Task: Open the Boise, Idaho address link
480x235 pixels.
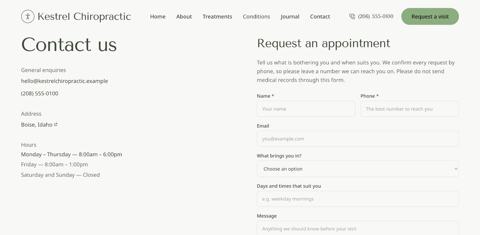Action: coord(37,125)
